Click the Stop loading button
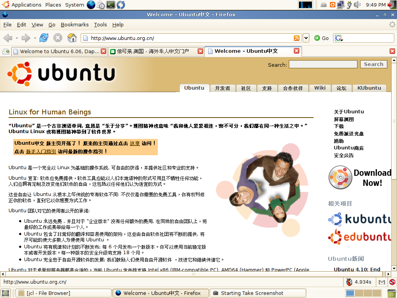 click(58, 38)
